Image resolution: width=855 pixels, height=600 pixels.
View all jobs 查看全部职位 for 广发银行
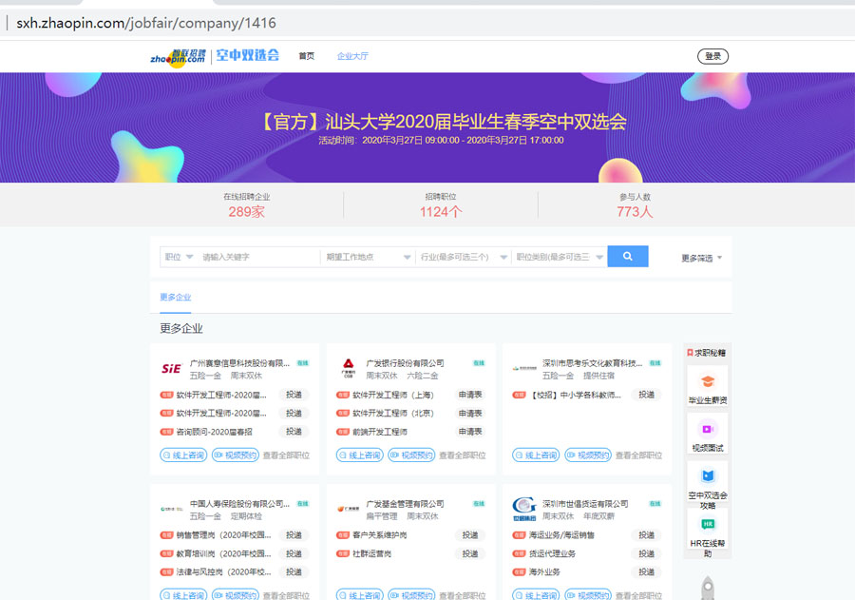(x=463, y=455)
